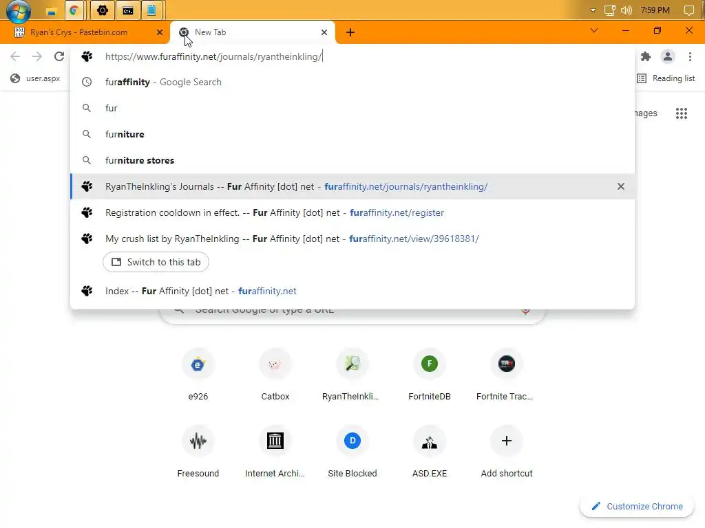Open the notepad taskbar icon

[x=151, y=10]
